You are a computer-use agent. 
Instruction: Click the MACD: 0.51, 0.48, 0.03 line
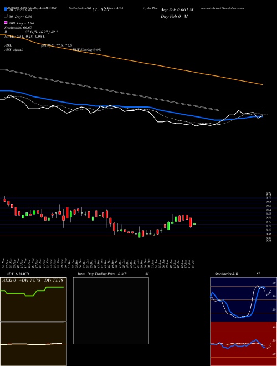(25, 37)
